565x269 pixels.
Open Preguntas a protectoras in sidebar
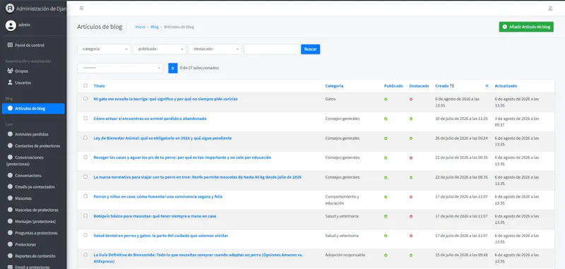33,233
